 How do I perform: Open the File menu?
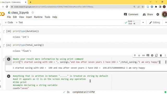click(9, 17)
